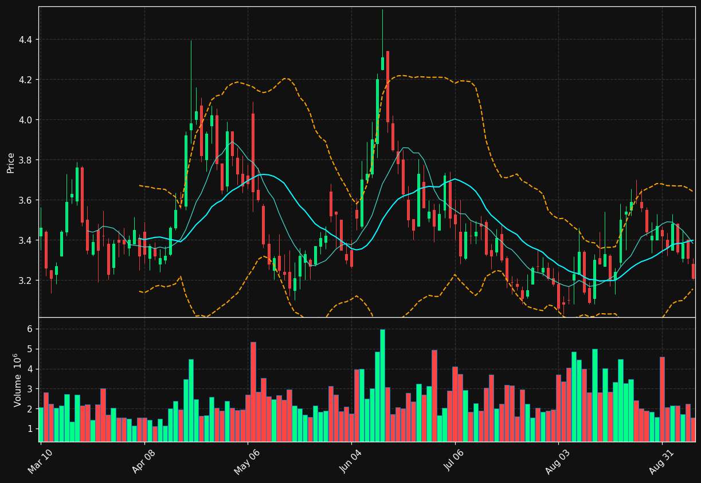Viewport: 701px width, 483px height.
Task: Click the 4.4 price axis tick label
Action: point(25,40)
